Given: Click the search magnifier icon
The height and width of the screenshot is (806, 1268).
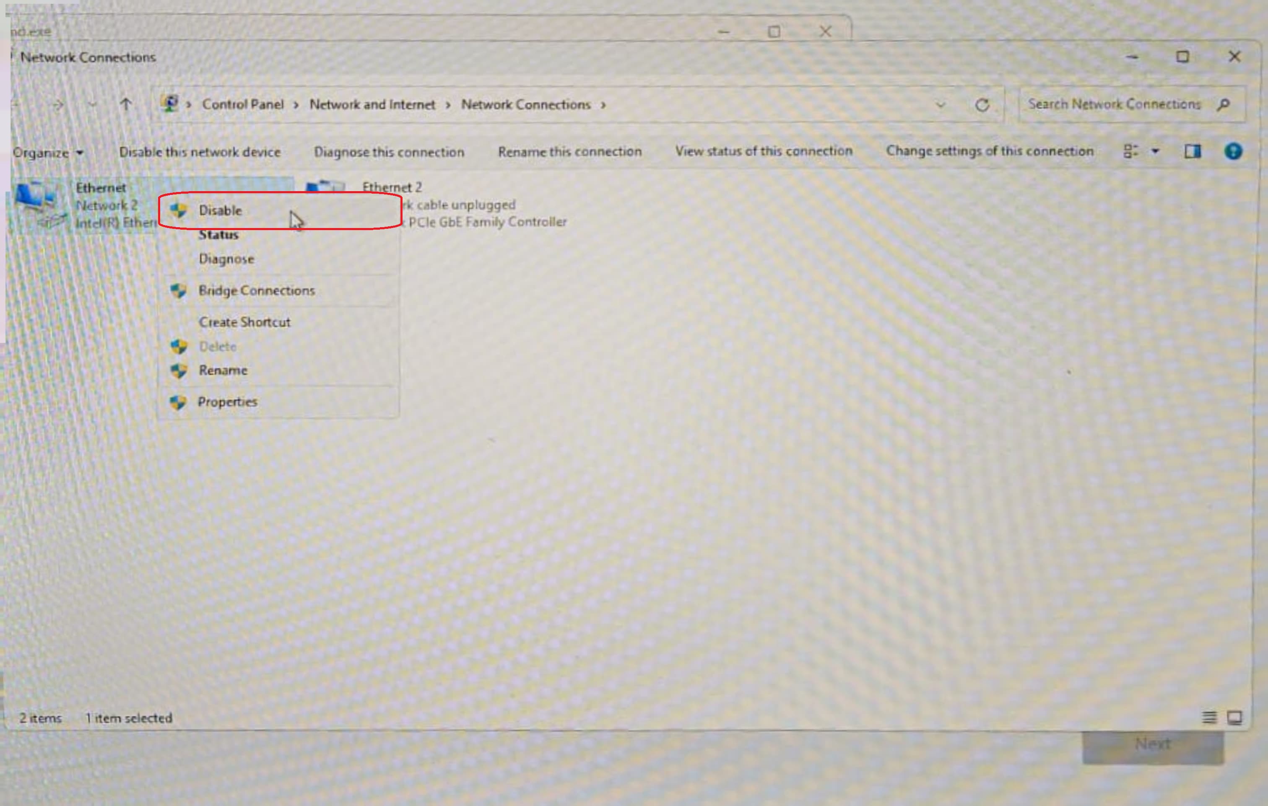Looking at the screenshot, I should pyautogui.click(x=1224, y=104).
